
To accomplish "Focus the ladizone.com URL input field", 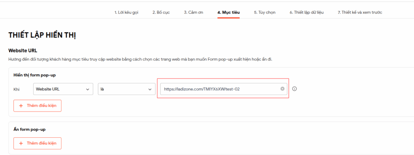I will tap(224, 89).
